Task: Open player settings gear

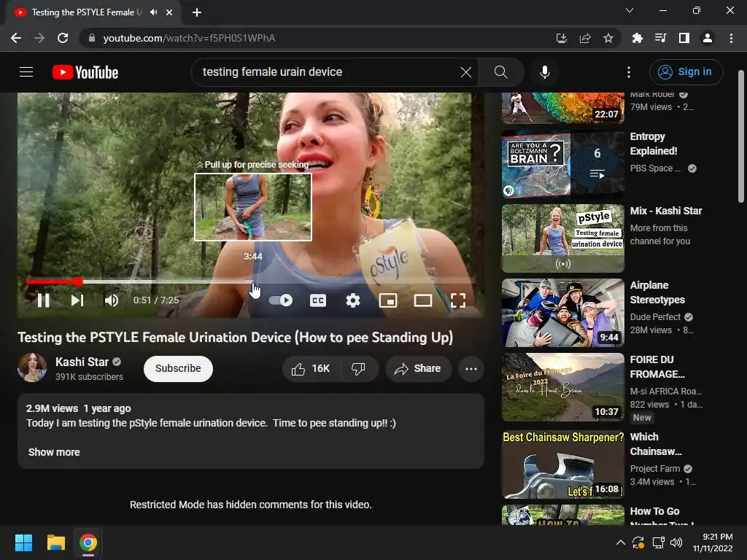Action: 353,300
